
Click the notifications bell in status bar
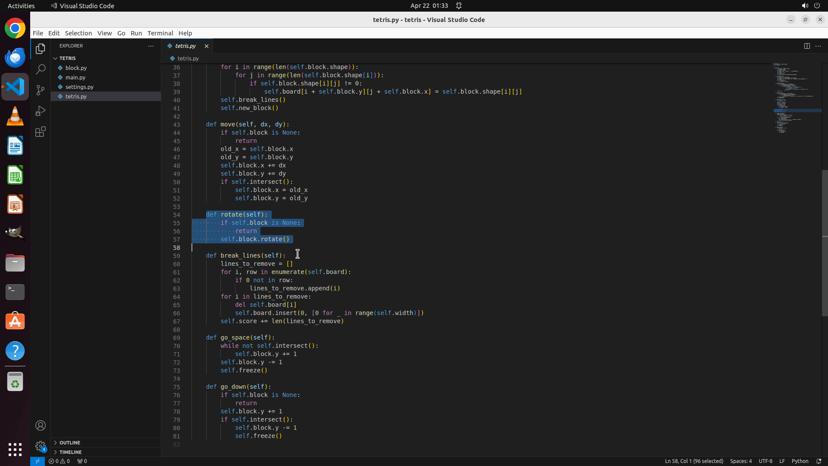(819, 461)
